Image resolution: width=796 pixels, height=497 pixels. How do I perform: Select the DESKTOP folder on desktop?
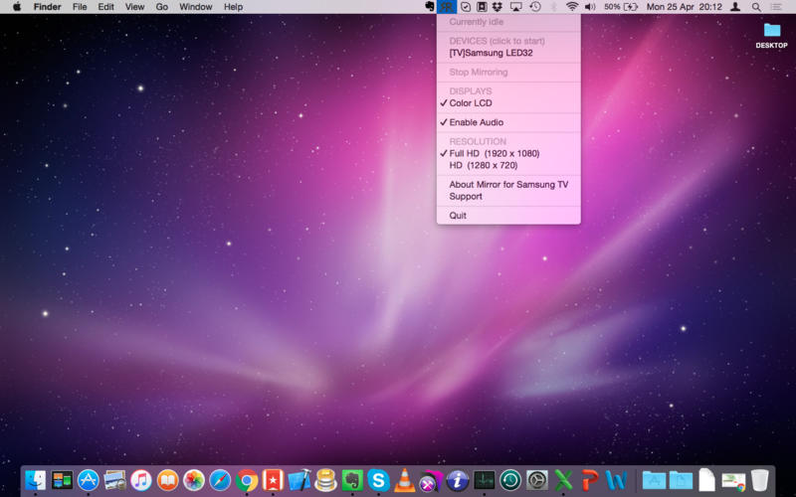point(771,32)
